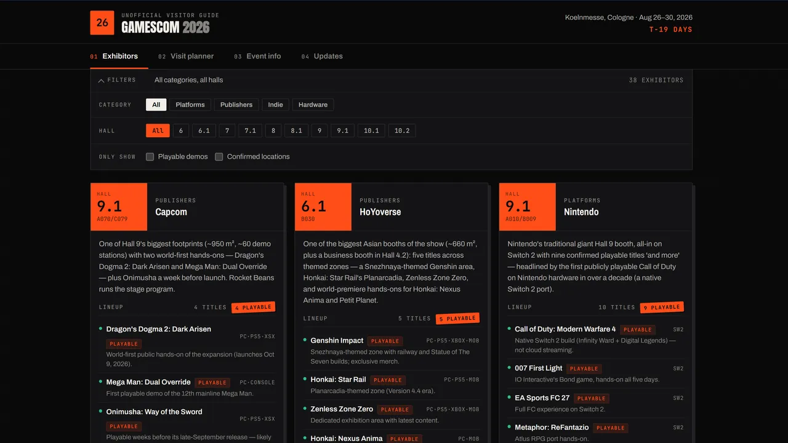The width and height of the screenshot is (788, 443).
Task: Go to the Event info tab
Action: point(257,56)
